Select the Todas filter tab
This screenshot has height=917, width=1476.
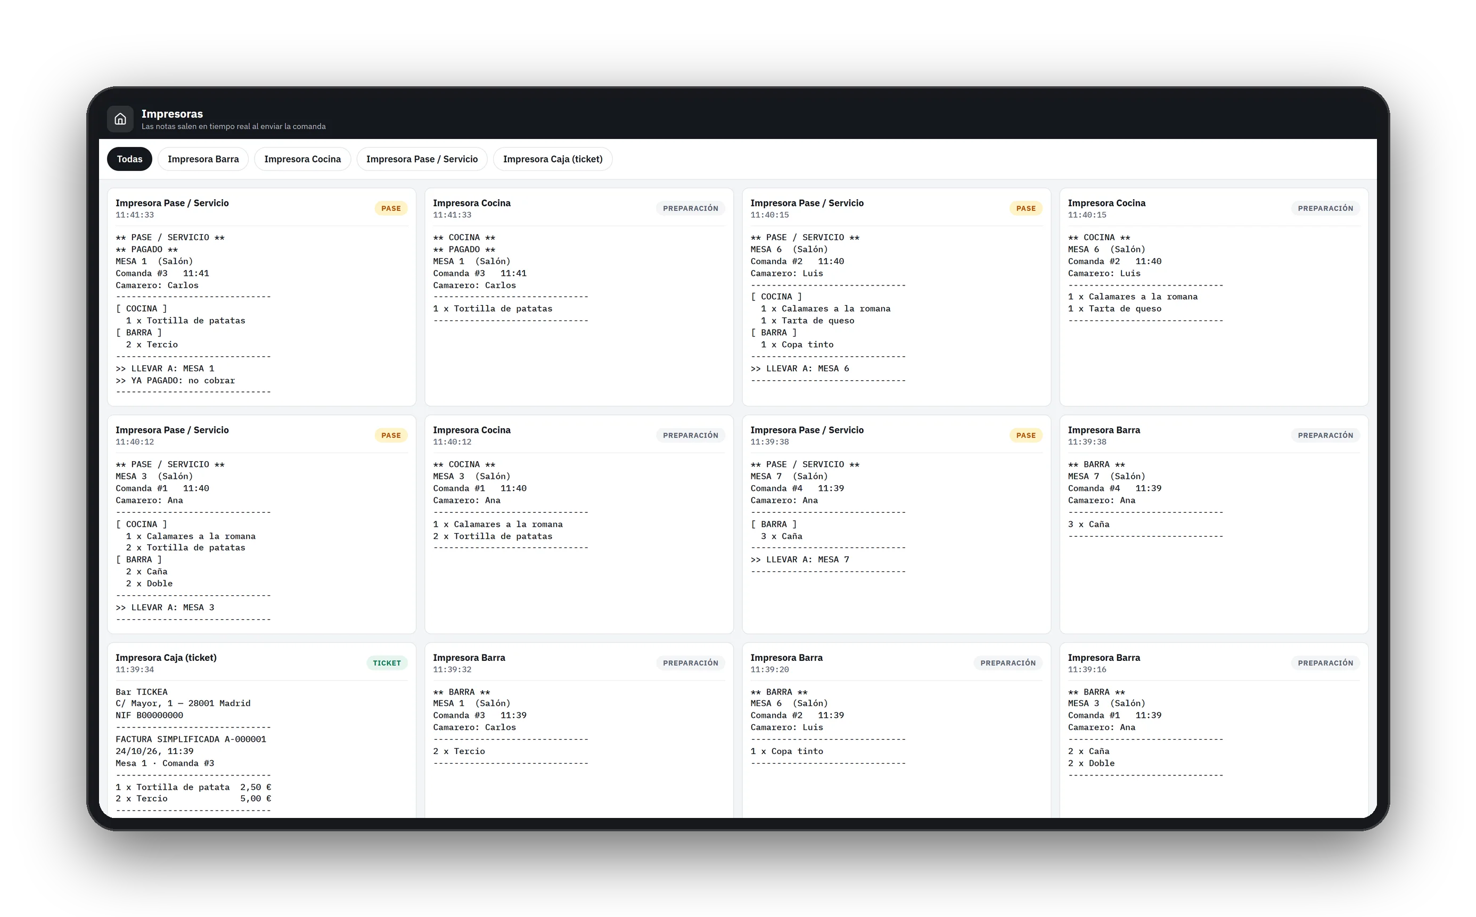129,159
